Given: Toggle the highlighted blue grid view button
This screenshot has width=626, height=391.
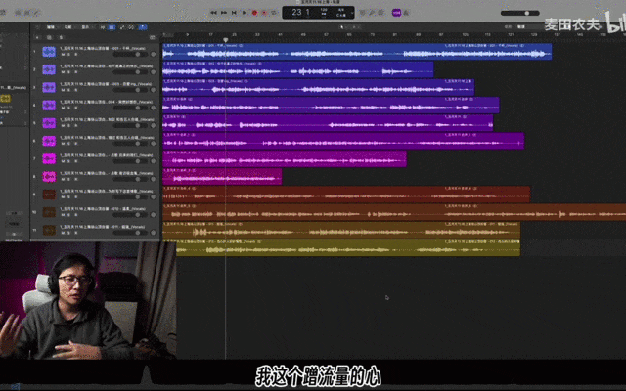Looking at the screenshot, I should tap(112, 27).
